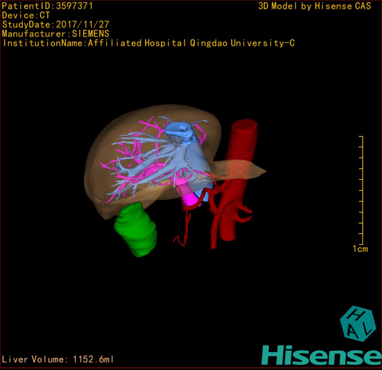Click the StudyDate:2017/11/27 label
This screenshot has height=370, width=382.
56,25
